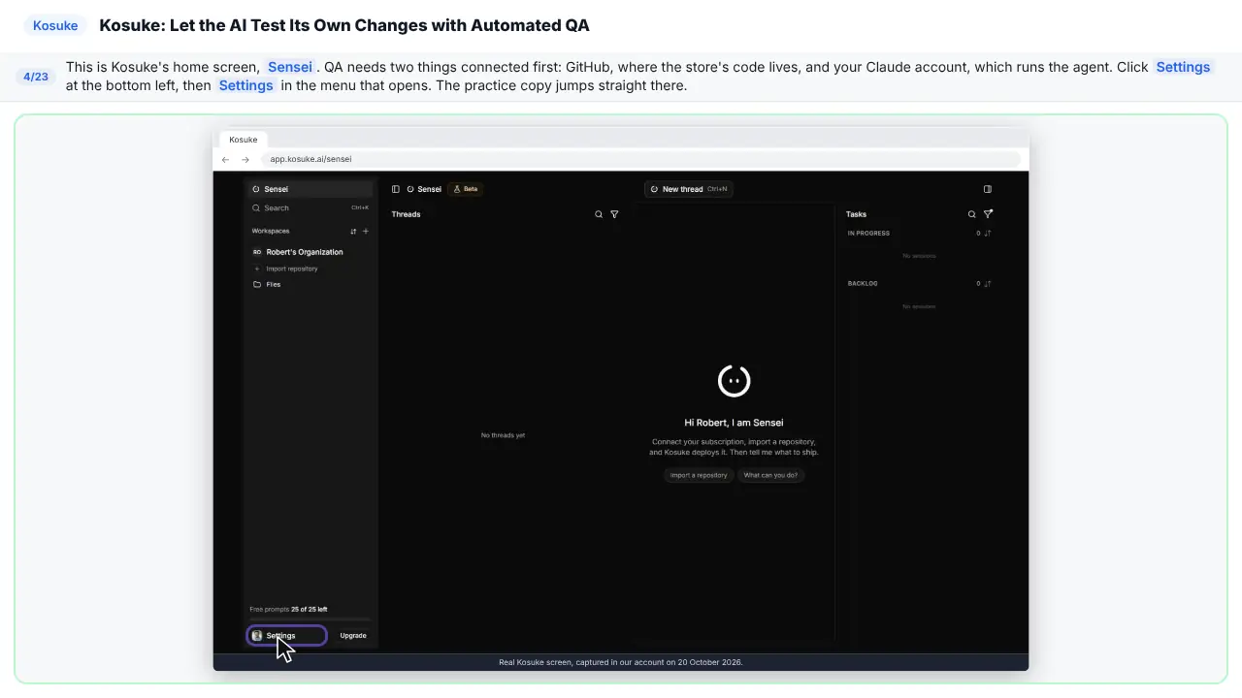Viewport: 1242px width, 698px height.
Task: Click the Sensei header title
Action: pos(429,189)
